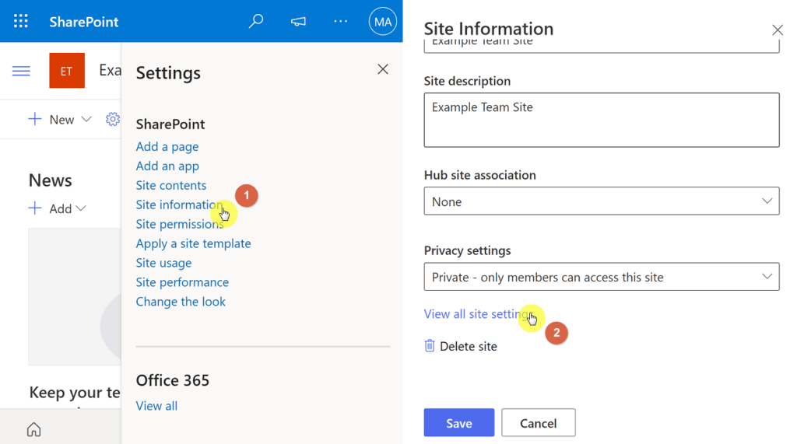797x444 pixels.
Task: Open the Privacy settings dropdown
Action: (602, 277)
